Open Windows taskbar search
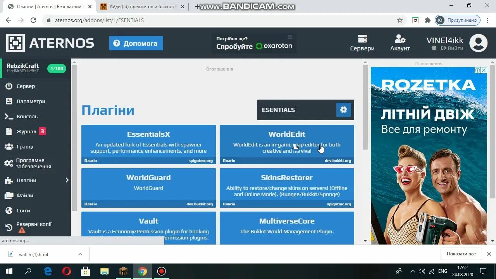The image size is (496, 279). [x=28, y=271]
